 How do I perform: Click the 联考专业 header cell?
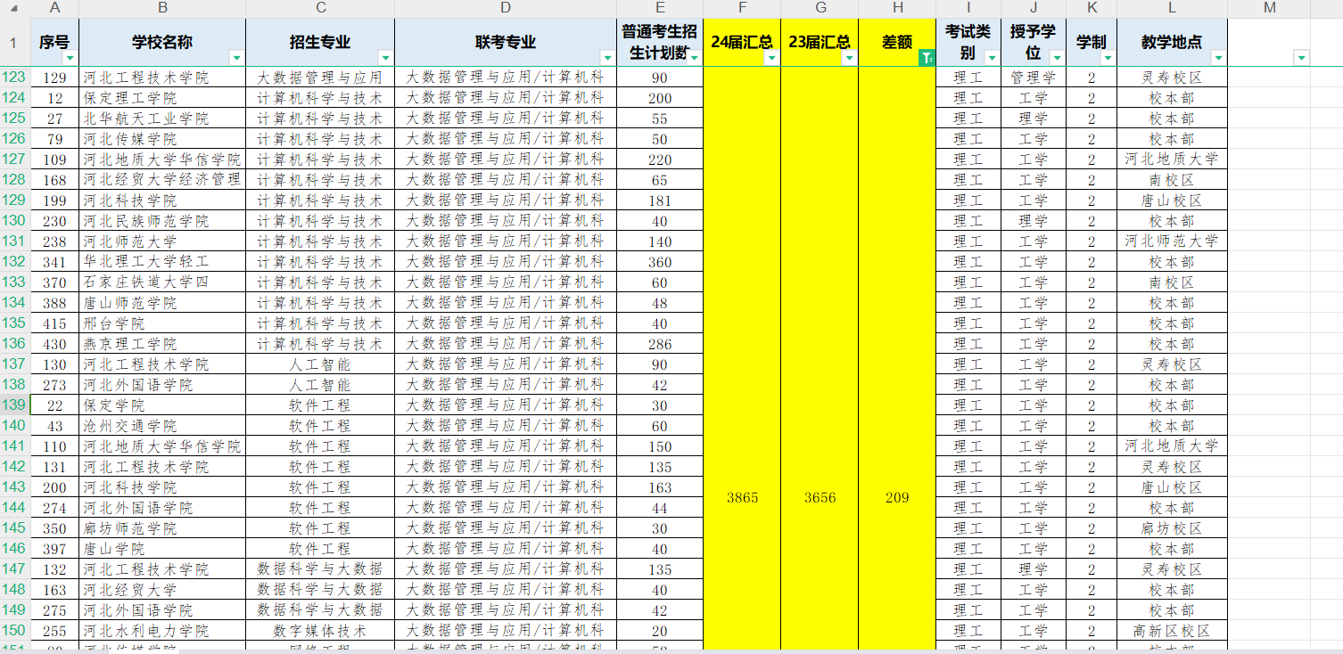coord(506,42)
